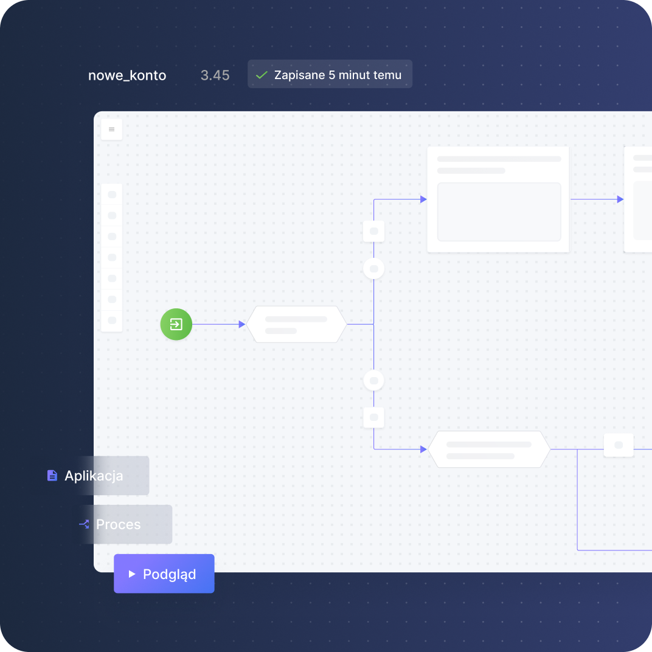Select the green start node icon
The width and height of the screenshot is (652, 652).
[176, 324]
